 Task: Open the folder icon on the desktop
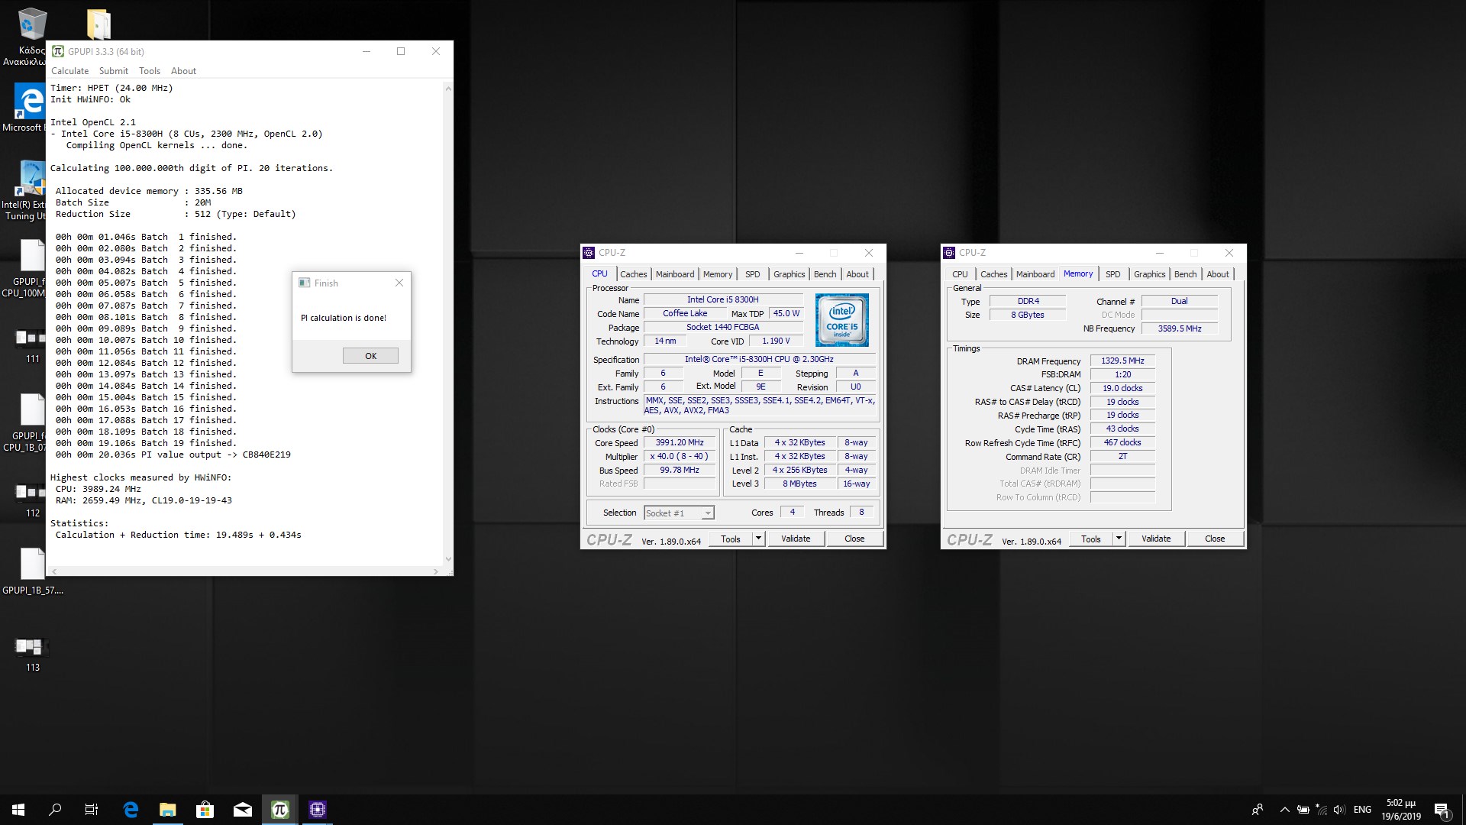coord(98,24)
